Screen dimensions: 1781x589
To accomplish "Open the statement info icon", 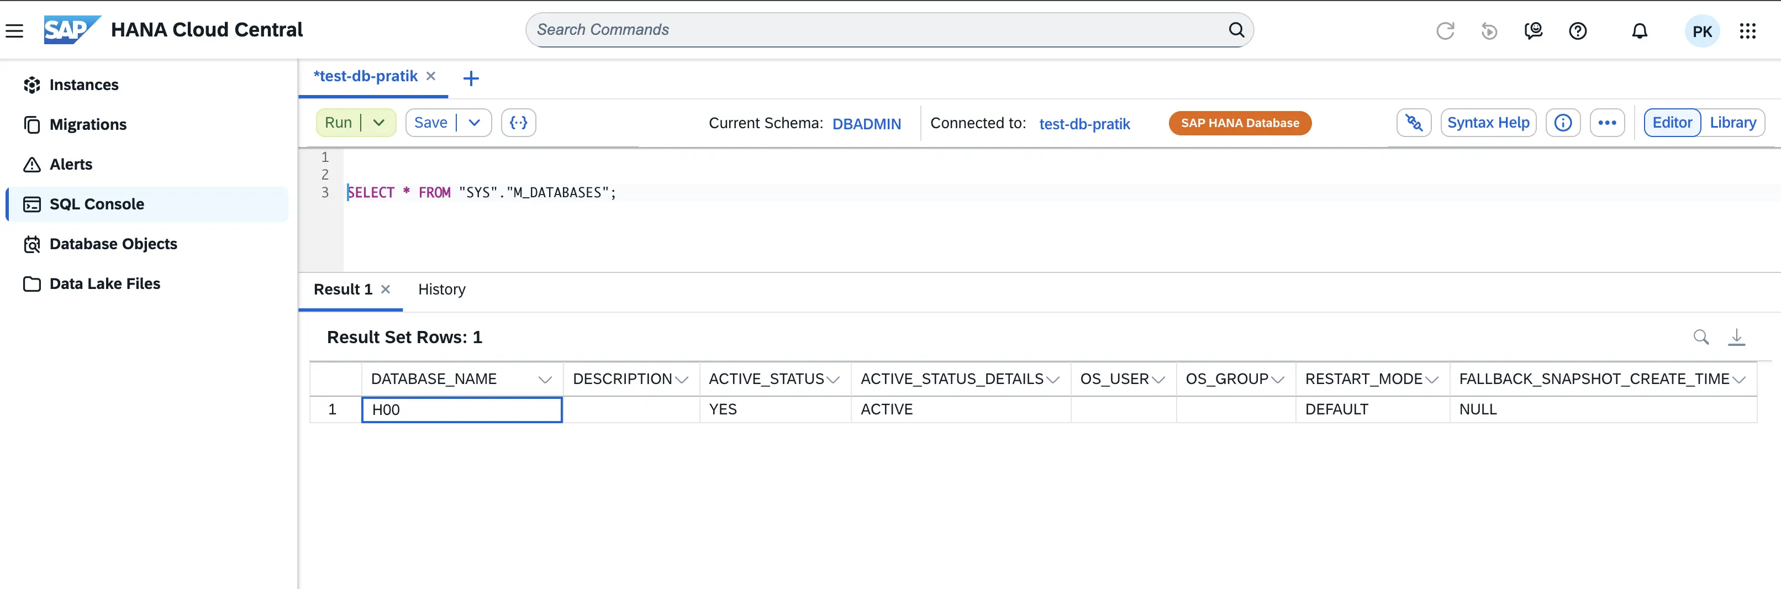I will pos(1563,122).
